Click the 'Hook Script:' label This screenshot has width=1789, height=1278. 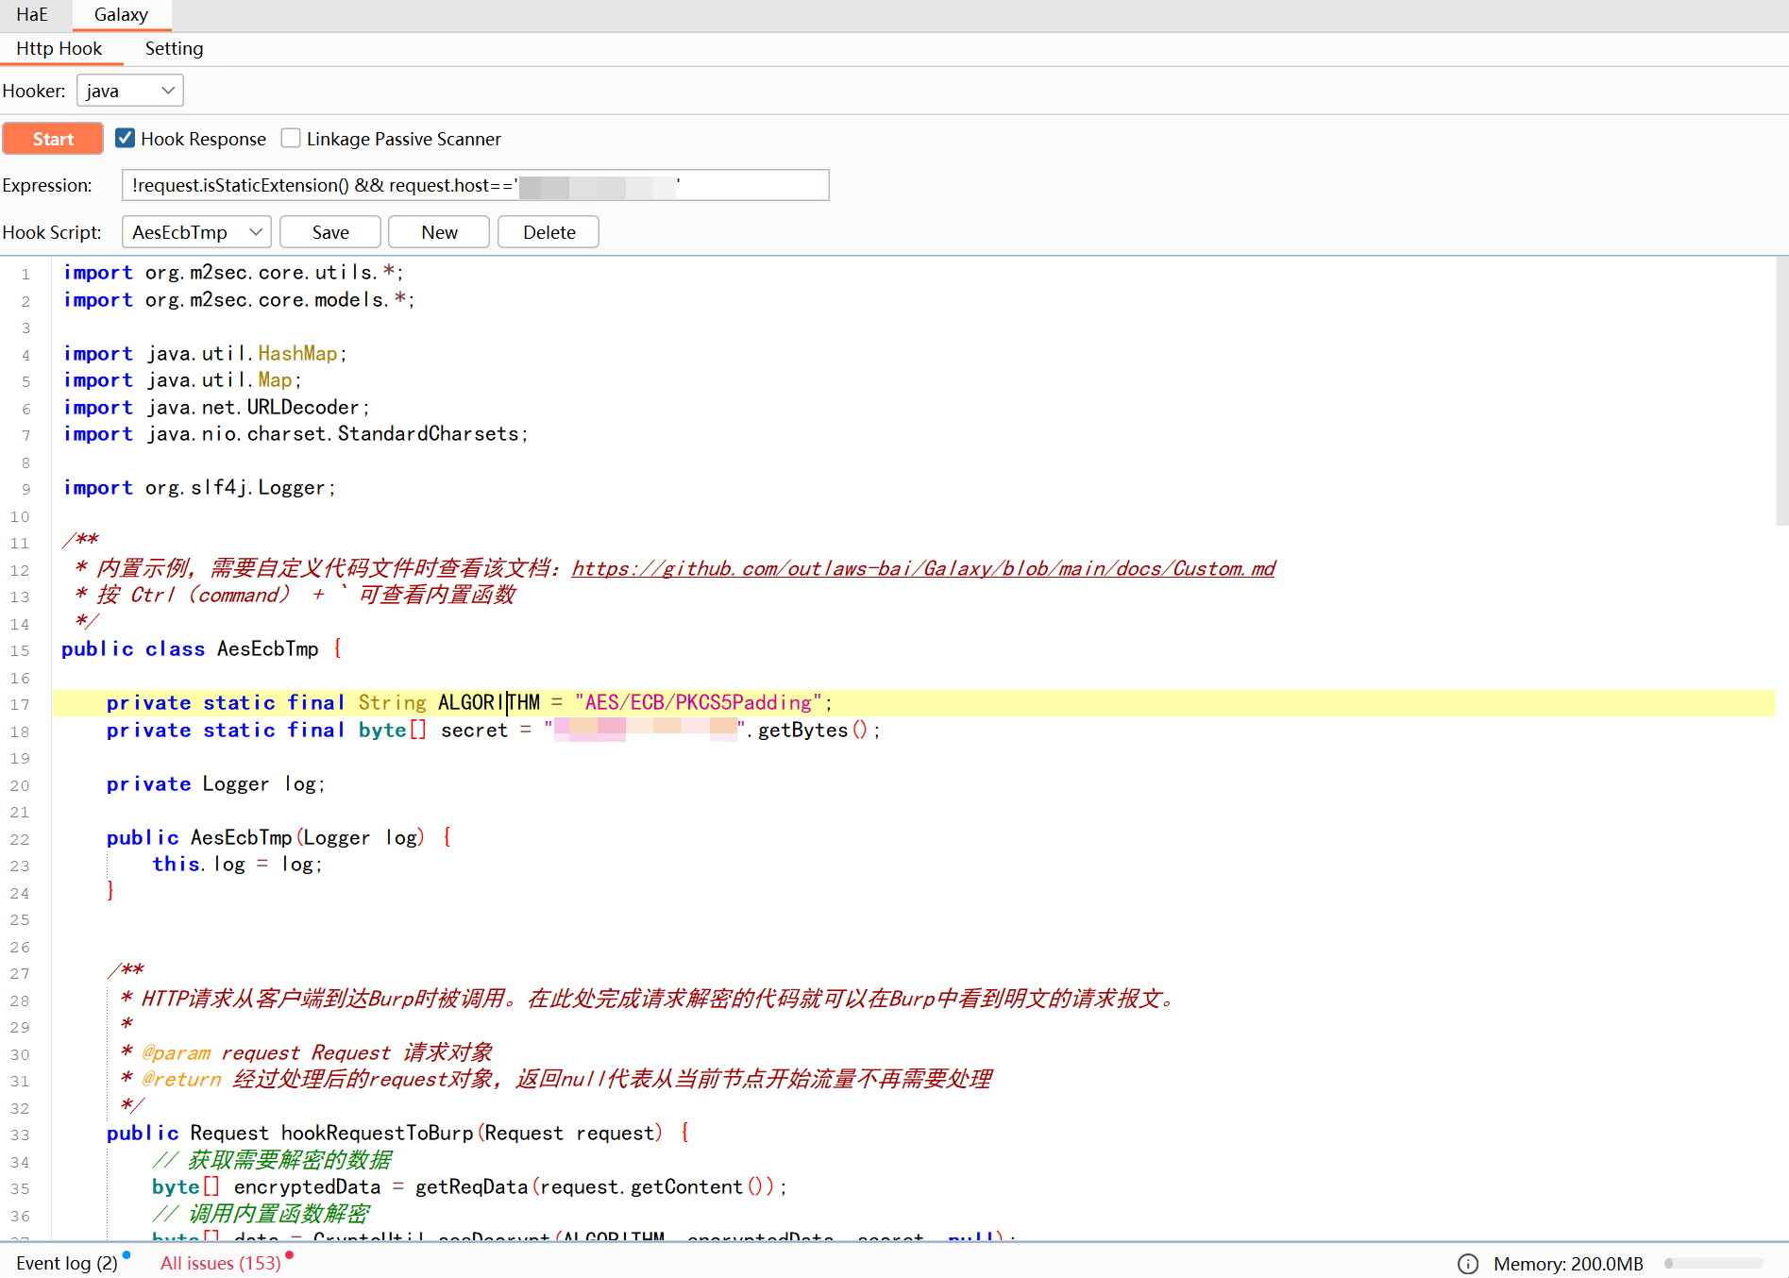[x=52, y=232]
